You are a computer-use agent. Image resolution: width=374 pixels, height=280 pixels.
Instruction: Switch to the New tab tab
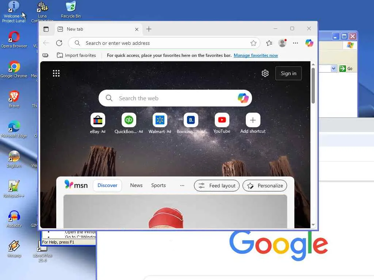pyautogui.click(x=98, y=29)
